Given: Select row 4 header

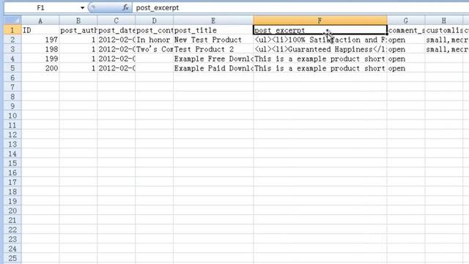Looking at the screenshot, I should (x=12, y=59).
